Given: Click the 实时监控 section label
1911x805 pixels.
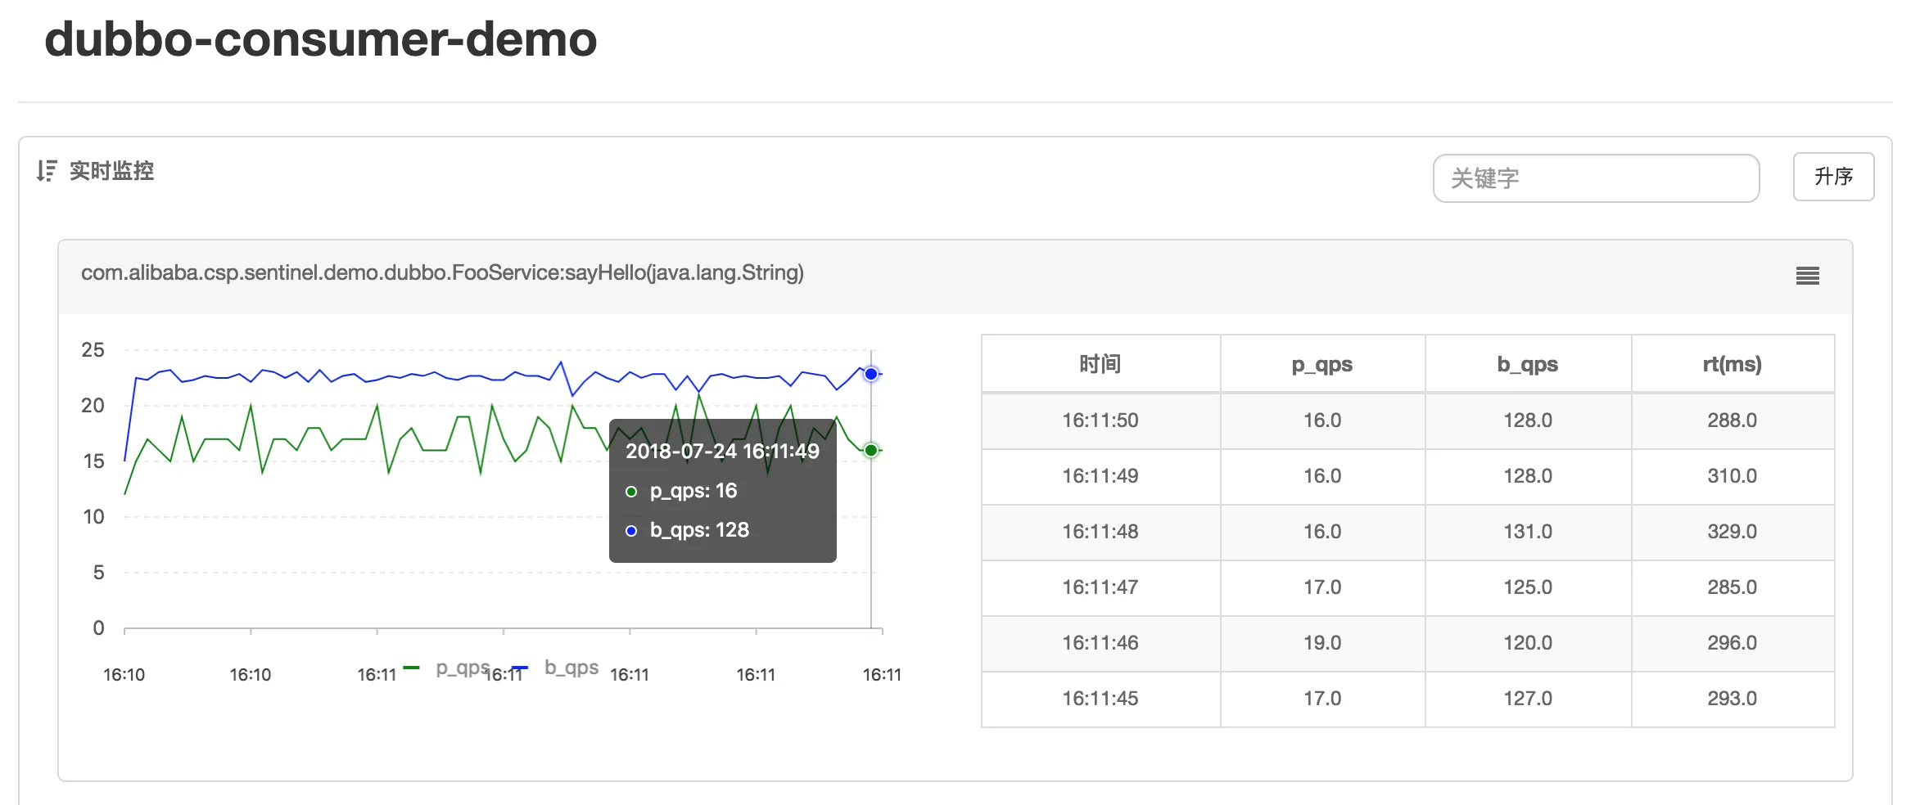Looking at the screenshot, I should [x=112, y=171].
